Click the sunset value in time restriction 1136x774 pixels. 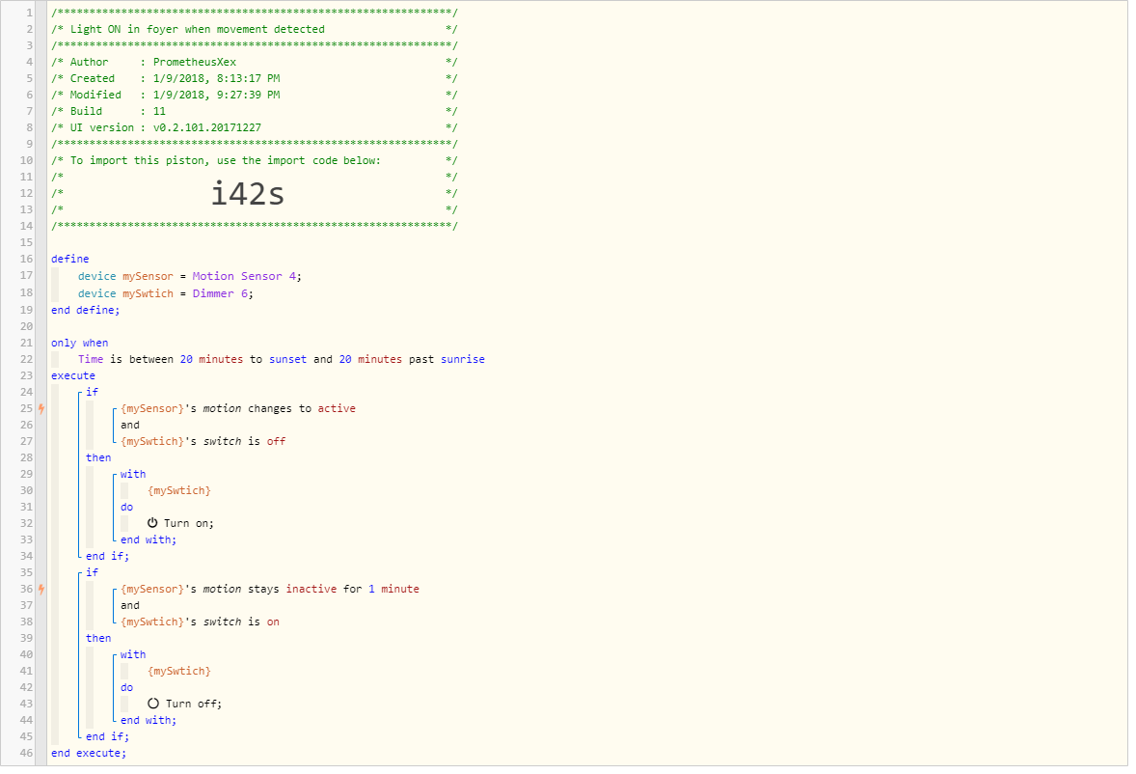point(287,359)
